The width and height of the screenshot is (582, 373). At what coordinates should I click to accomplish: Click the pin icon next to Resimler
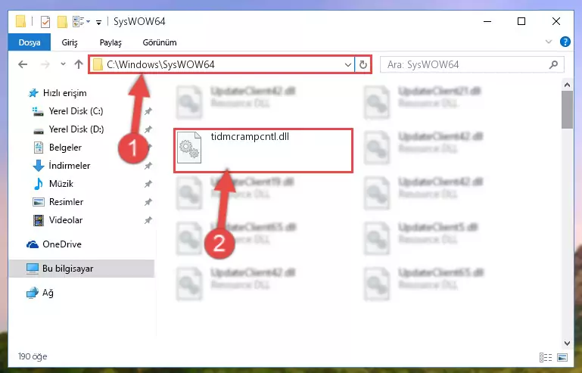(x=148, y=202)
